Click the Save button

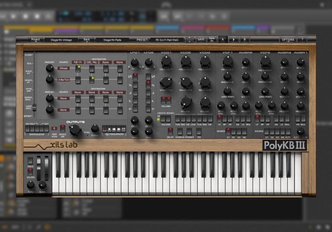pyautogui.click(x=201, y=40)
